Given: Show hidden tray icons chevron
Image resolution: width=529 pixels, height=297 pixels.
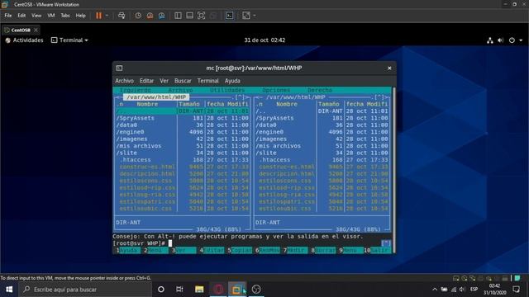Looking at the screenshot, I should click(435, 290).
